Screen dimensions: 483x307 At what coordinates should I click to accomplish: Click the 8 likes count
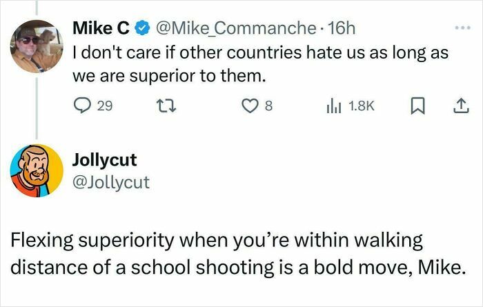click(268, 106)
